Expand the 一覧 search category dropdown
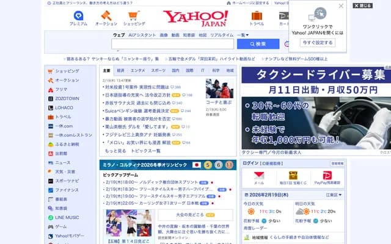 point(243,35)
